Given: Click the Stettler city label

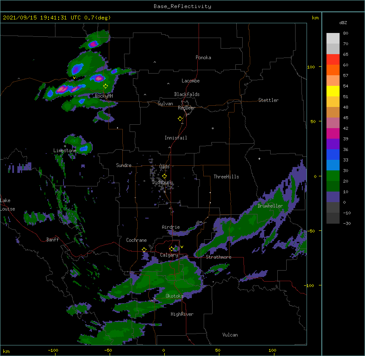Looking at the screenshot, I should coord(268,100).
